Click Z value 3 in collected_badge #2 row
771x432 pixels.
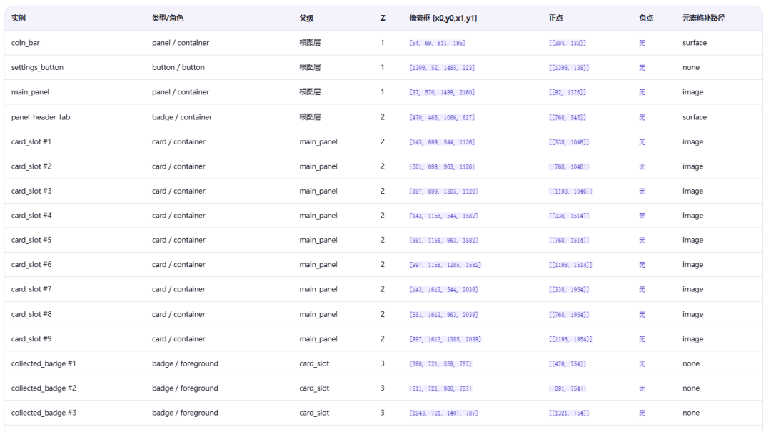click(383, 388)
